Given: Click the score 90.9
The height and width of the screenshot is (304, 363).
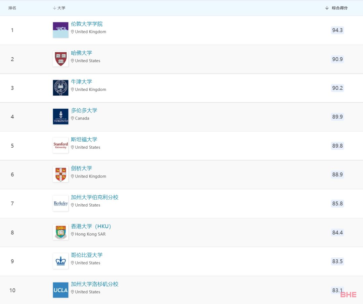Looking at the screenshot, I should tap(337, 59).
